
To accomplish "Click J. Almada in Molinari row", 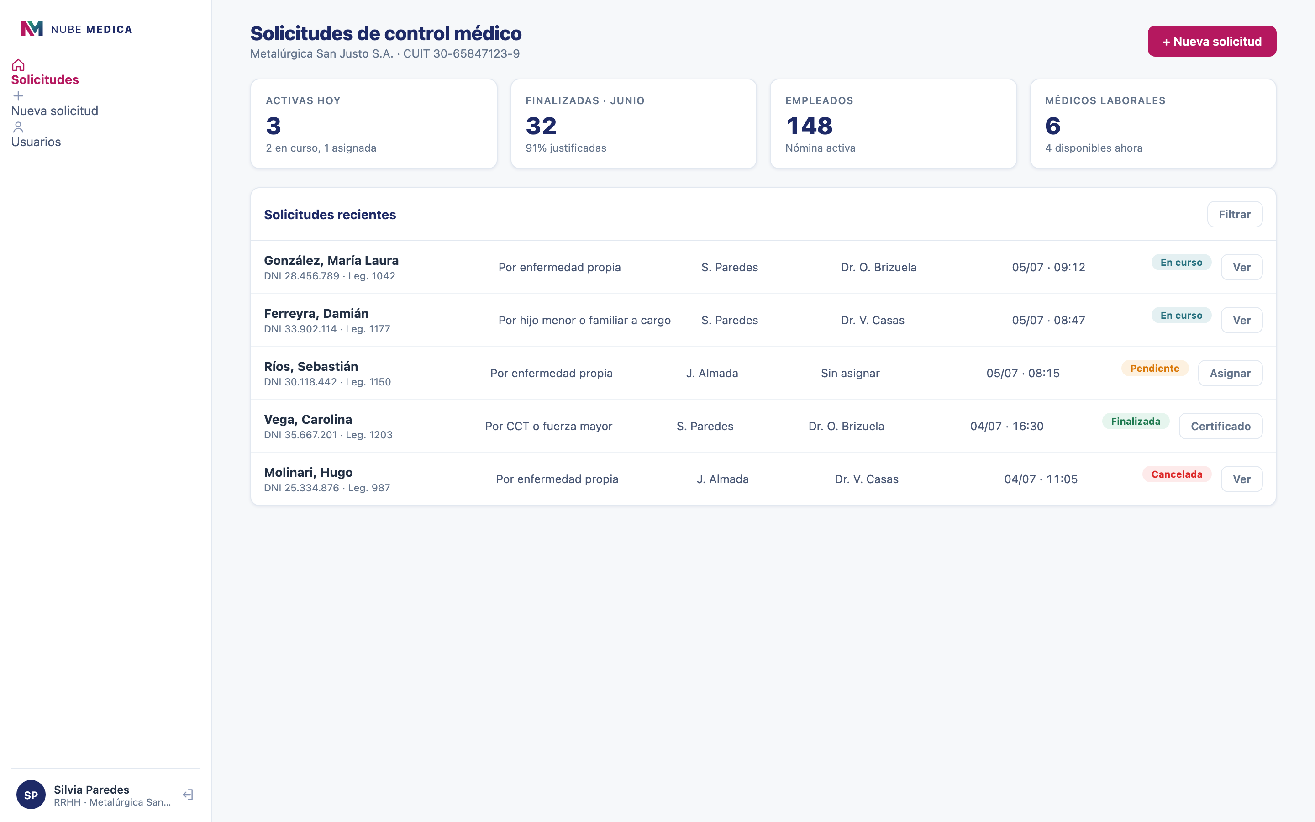I will pyautogui.click(x=723, y=479).
